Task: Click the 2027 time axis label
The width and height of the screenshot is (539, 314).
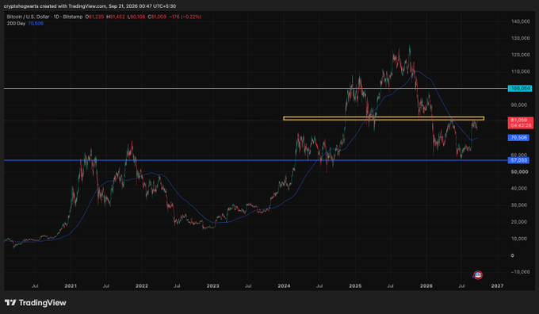Action: (498, 285)
